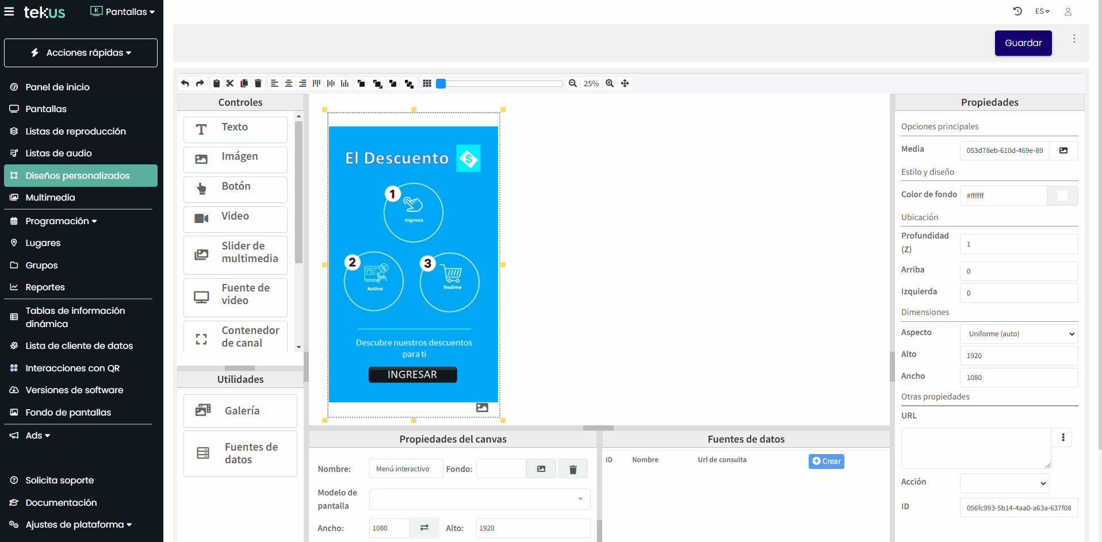Screen dimensions: 1102x542
Task: Click the canvas Nombre input field
Action: tap(405, 469)
